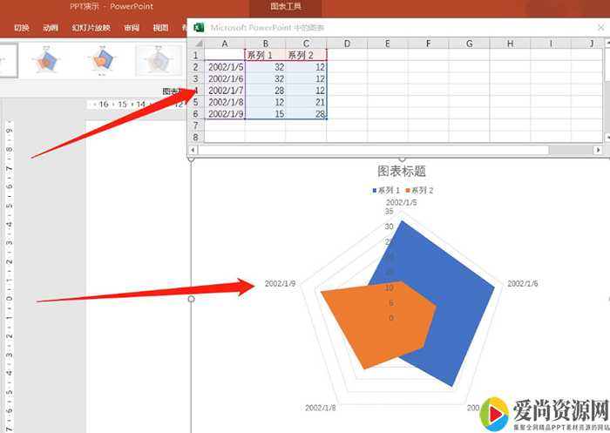Select cell B1 containing 系列 1

[x=265, y=55]
